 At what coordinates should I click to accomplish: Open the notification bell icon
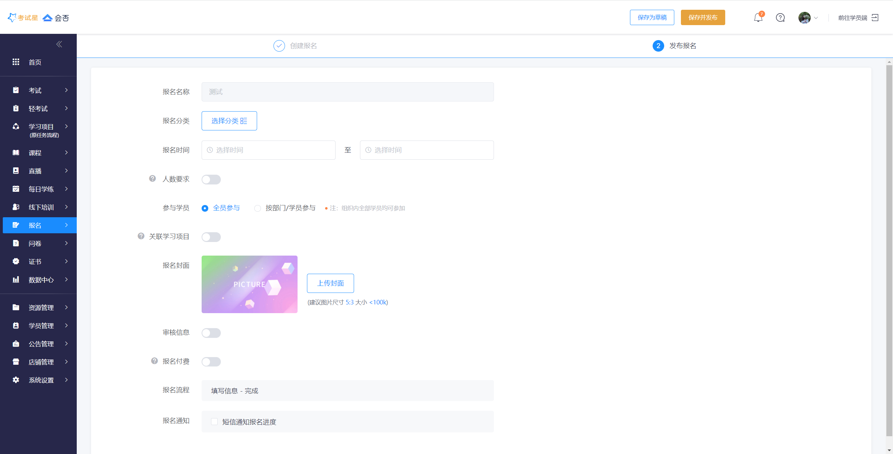click(758, 17)
